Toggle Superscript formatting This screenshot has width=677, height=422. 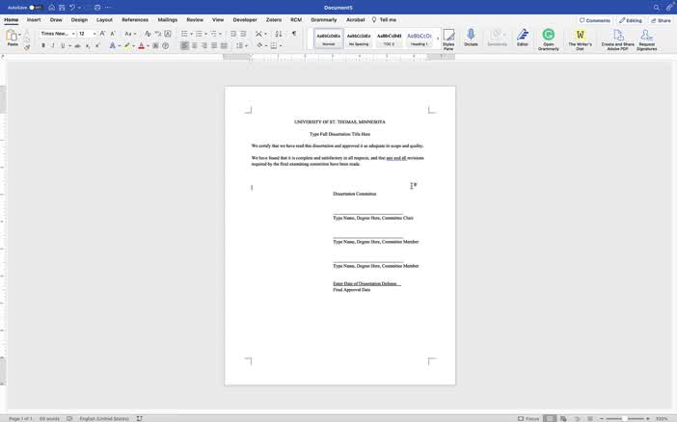(97, 45)
